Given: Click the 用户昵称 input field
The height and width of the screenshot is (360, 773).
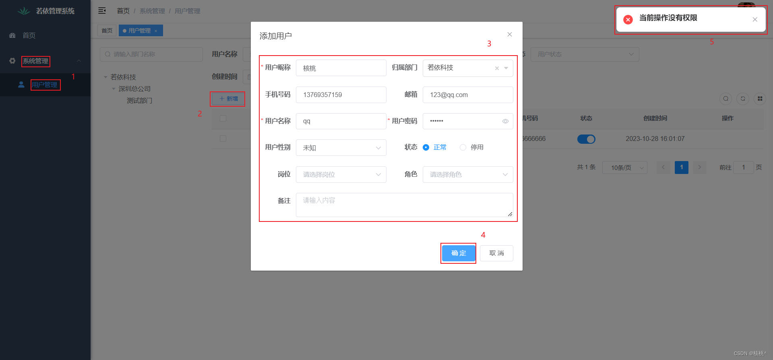Looking at the screenshot, I should tap(341, 68).
